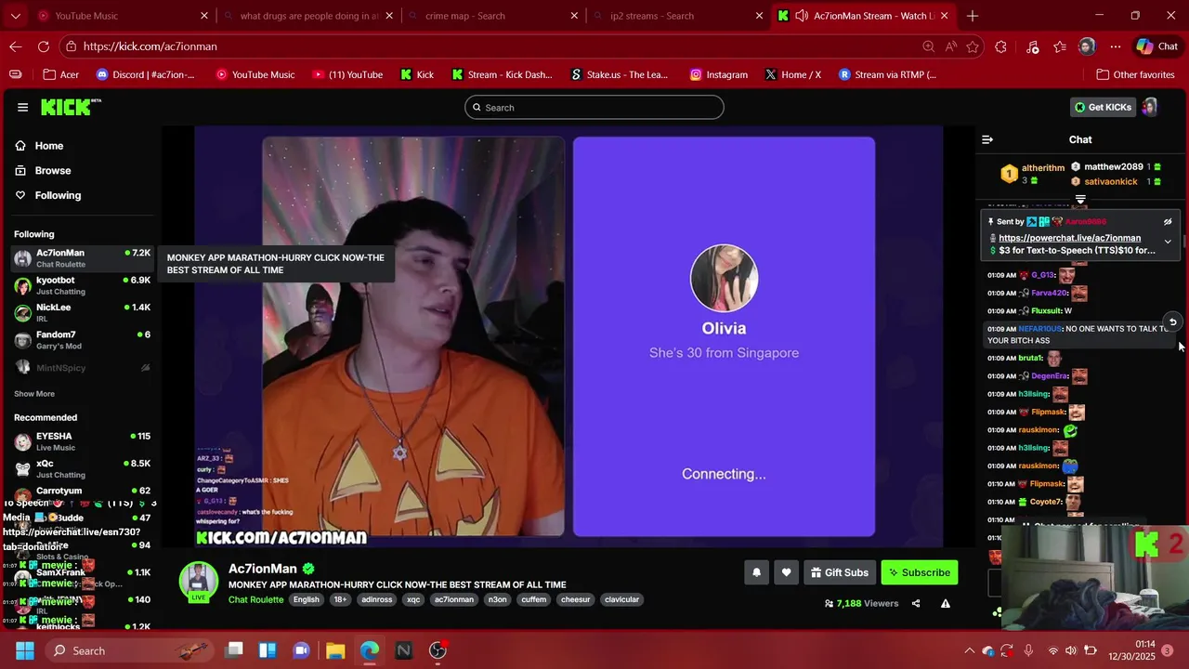Open the Edge profile picture menu
The width and height of the screenshot is (1189, 669).
click(x=1087, y=46)
